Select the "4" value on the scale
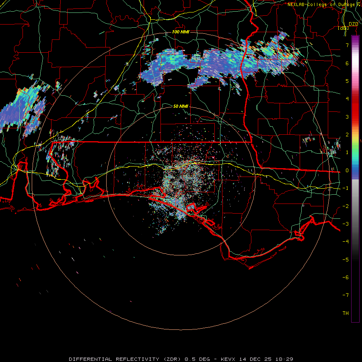The height and width of the screenshot is (362, 362). tap(347, 99)
